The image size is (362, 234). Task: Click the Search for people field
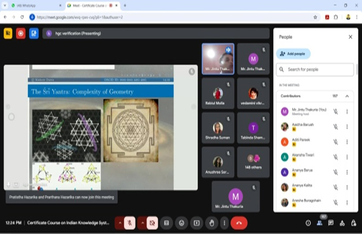pos(315,69)
